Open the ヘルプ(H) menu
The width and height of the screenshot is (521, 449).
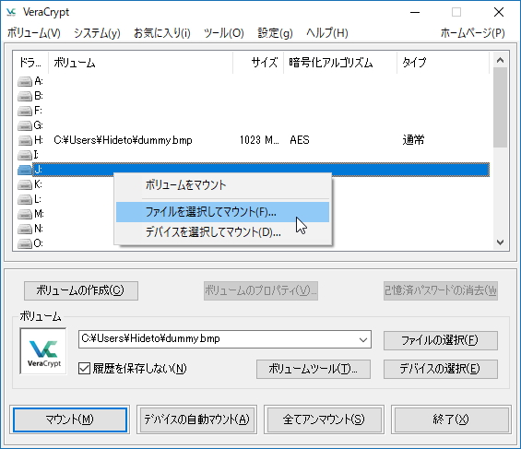pos(327,33)
